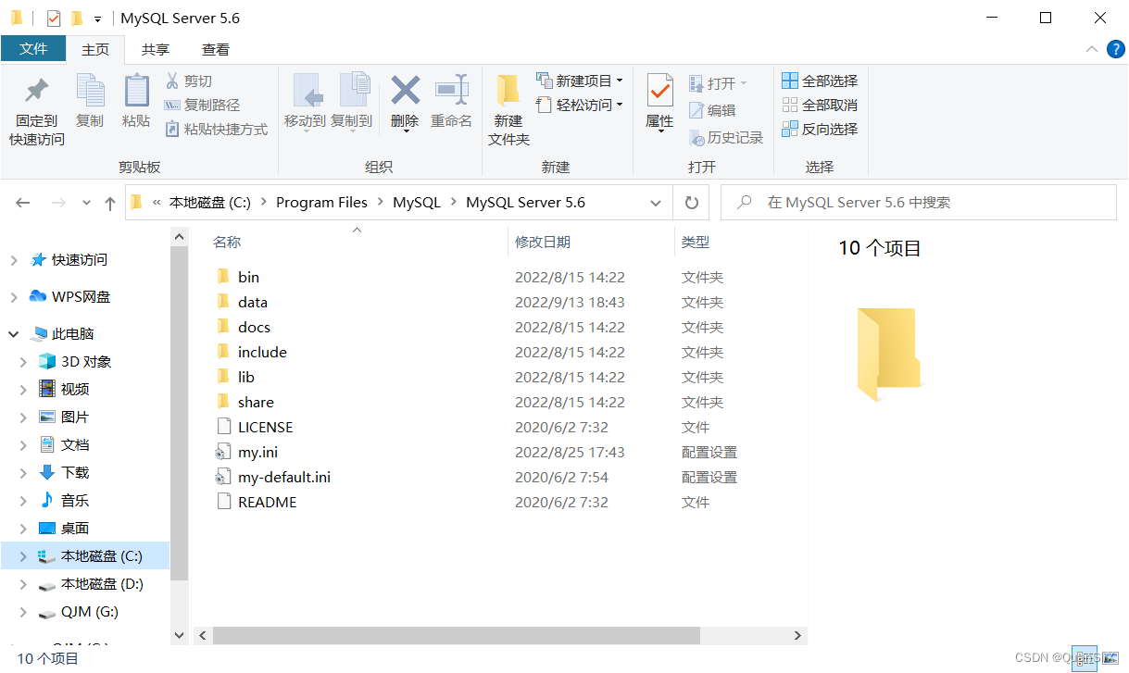Screen dimensions: 1129x673
Task: Expand the WPS网盘 tree node
Action: (14, 297)
